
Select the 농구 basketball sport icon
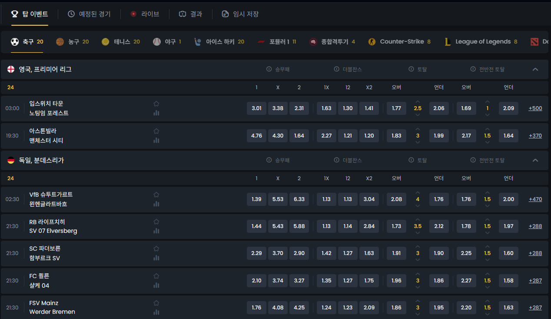[x=60, y=42]
